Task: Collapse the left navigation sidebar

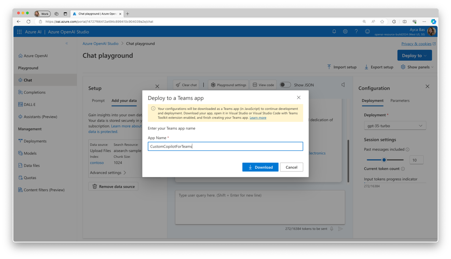Action: (66, 43)
